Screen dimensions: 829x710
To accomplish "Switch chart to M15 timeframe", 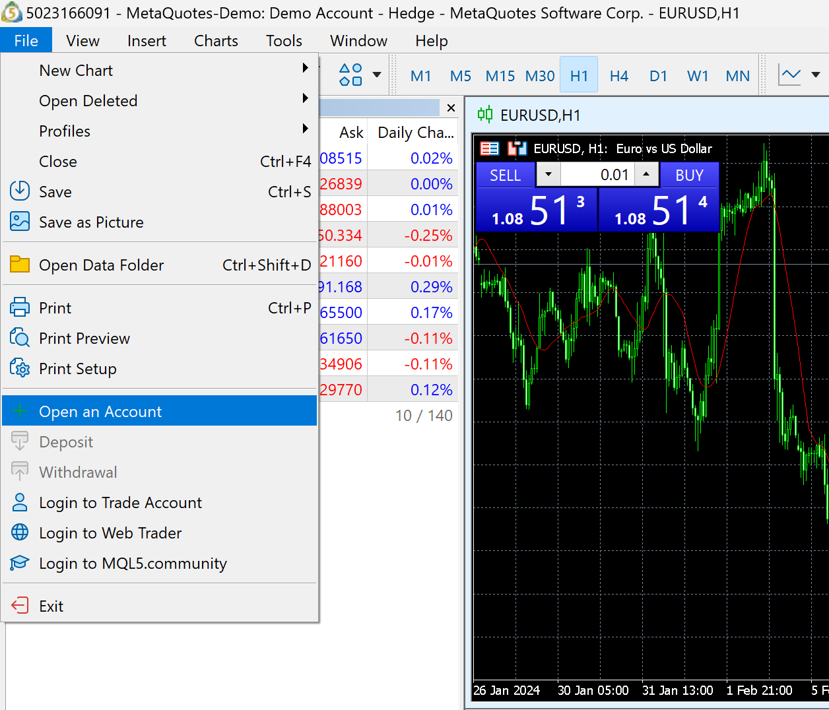I will (500, 76).
